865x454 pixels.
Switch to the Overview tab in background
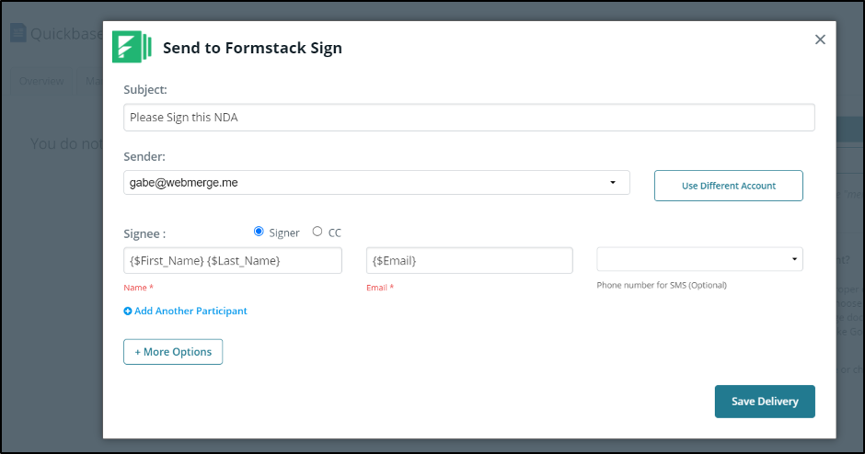click(x=42, y=81)
